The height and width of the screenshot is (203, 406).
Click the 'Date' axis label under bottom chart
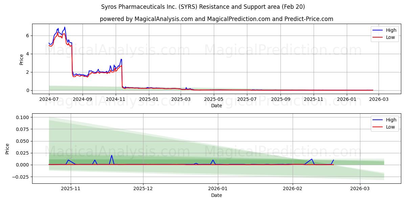217,195
